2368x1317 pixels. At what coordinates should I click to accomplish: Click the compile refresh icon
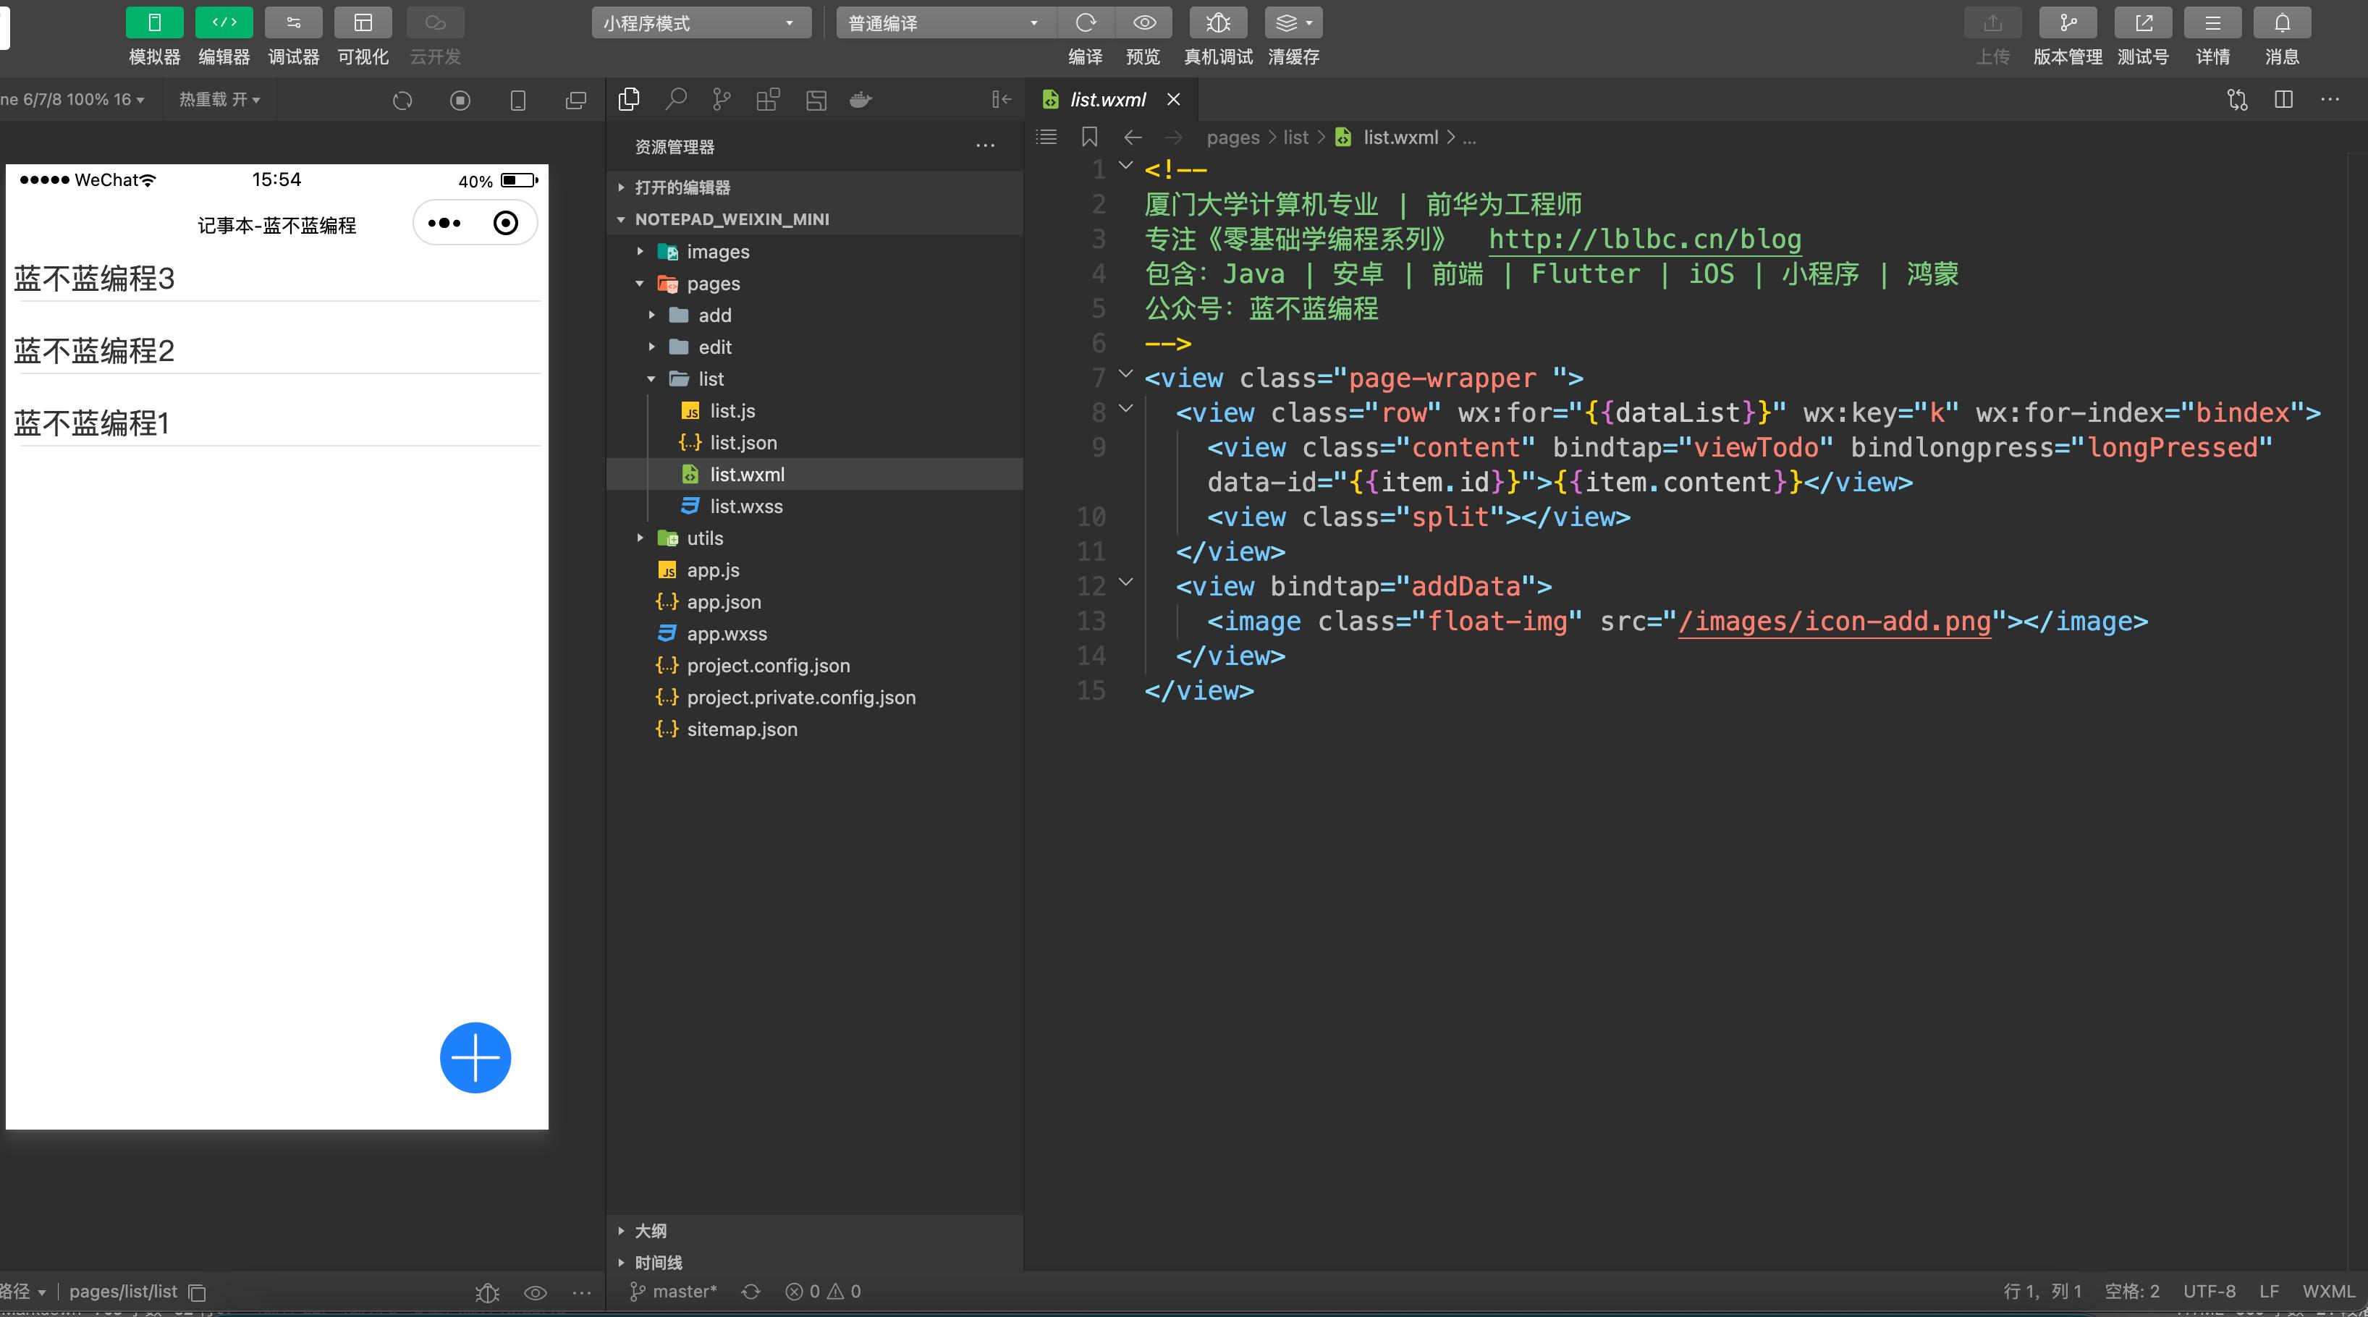coord(1086,23)
